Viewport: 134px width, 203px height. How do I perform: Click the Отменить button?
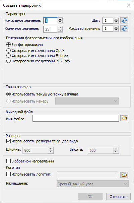(118, 197)
